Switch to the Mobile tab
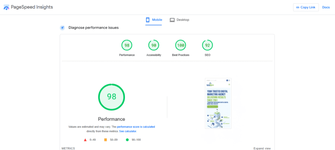The image size is (335, 150). 154,20
